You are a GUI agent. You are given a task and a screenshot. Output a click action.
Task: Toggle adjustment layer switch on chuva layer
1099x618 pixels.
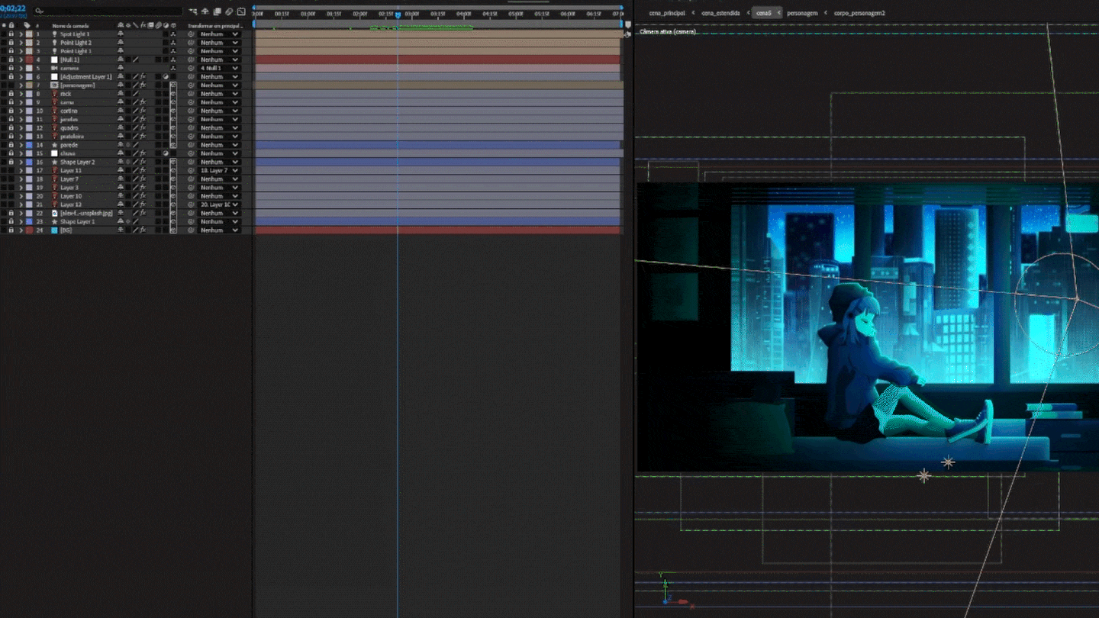[x=166, y=153]
